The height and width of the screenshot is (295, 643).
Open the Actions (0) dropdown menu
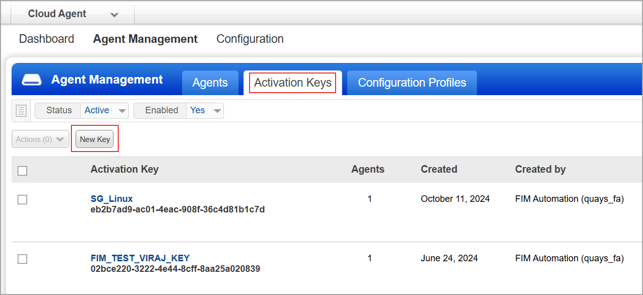40,139
